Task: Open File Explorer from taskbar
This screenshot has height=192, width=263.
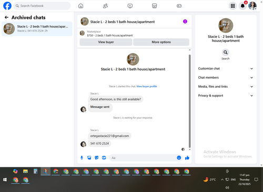Action: pos(25,171)
